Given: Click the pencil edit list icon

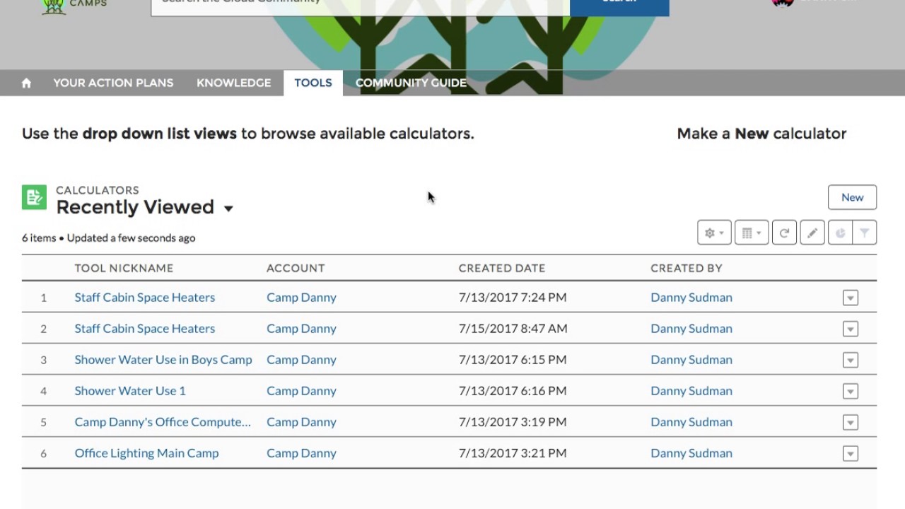Looking at the screenshot, I should pyautogui.click(x=812, y=233).
